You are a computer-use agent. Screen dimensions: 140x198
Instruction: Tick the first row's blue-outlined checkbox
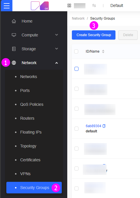coord(76,69)
